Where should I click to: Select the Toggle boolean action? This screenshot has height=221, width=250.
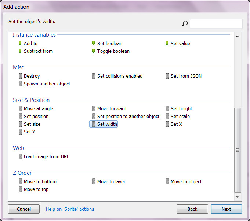pyautogui.click(x=113, y=51)
